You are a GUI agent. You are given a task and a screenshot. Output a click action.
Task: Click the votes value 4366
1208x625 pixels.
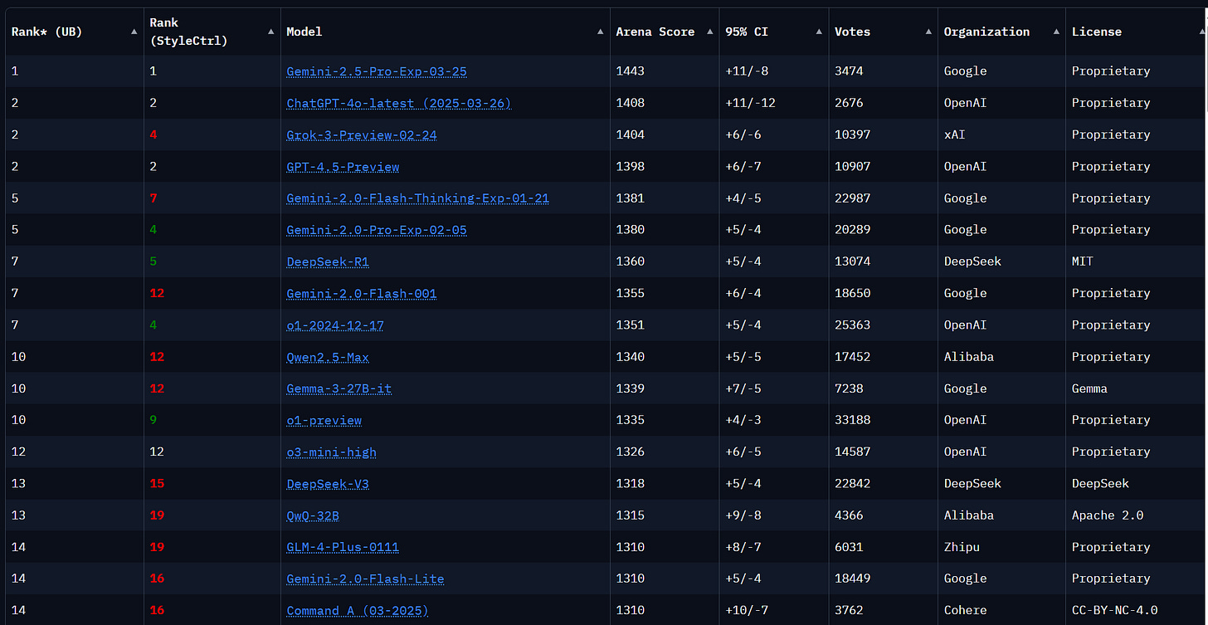(x=849, y=515)
